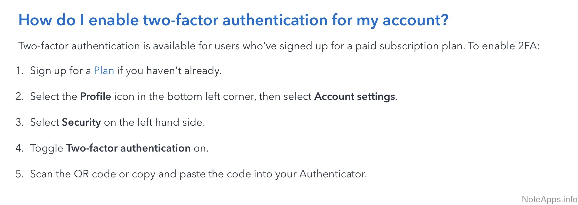Click bold Two-factor authentication in step four
The width and height of the screenshot is (578, 205).
[x=128, y=148]
